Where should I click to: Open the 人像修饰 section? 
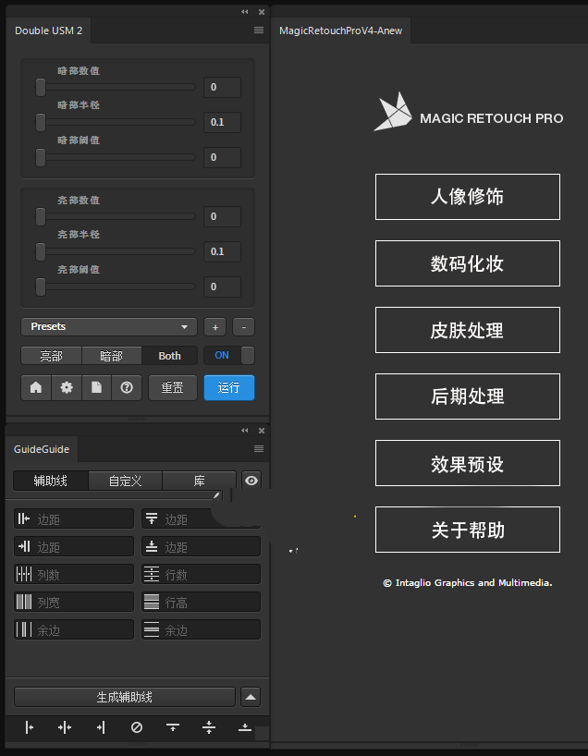(468, 197)
